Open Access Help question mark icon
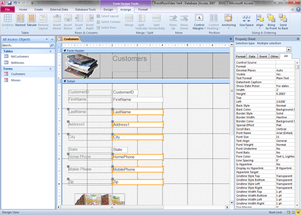This screenshot has width=301, height=215. [298, 9]
